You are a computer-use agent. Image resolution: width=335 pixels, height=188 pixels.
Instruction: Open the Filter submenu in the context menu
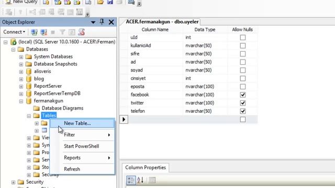pyautogui.click(x=82, y=135)
